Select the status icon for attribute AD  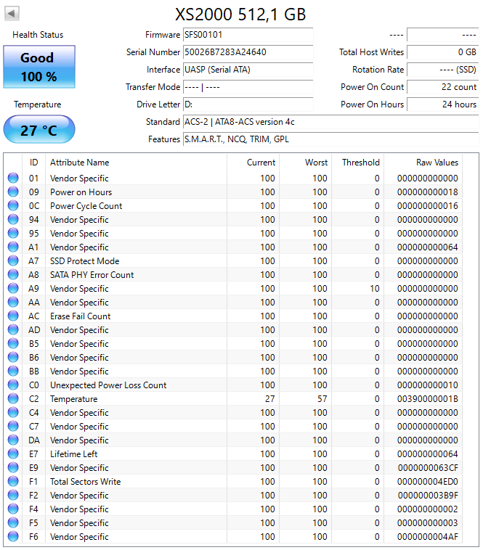click(13, 329)
